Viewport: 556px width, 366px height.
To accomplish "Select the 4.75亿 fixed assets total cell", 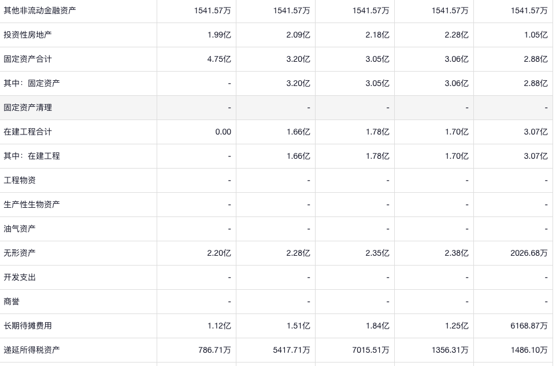I will coord(219,59).
